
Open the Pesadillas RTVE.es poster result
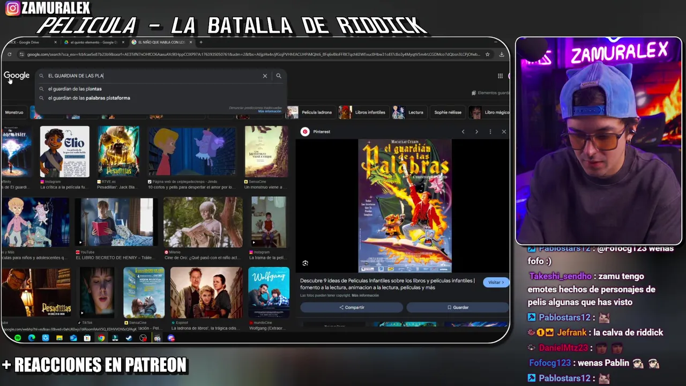pyautogui.click(x=118, y=152)
